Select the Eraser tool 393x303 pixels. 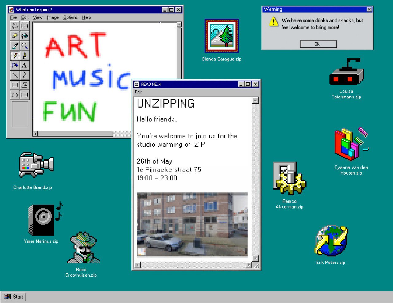click(x=14, y=36)
